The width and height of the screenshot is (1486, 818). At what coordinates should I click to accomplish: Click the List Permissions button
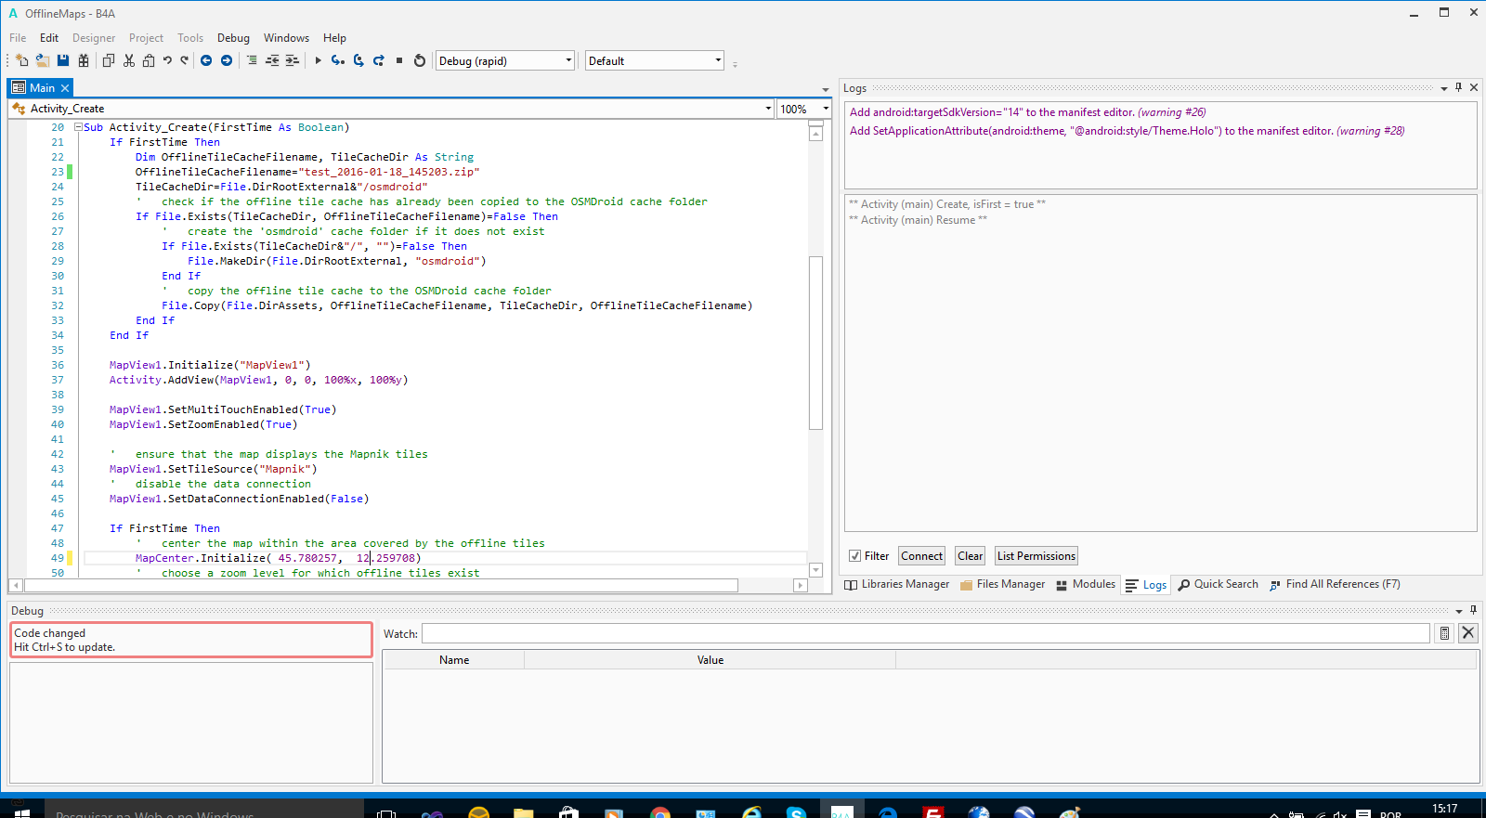[x=1036, y=556]
